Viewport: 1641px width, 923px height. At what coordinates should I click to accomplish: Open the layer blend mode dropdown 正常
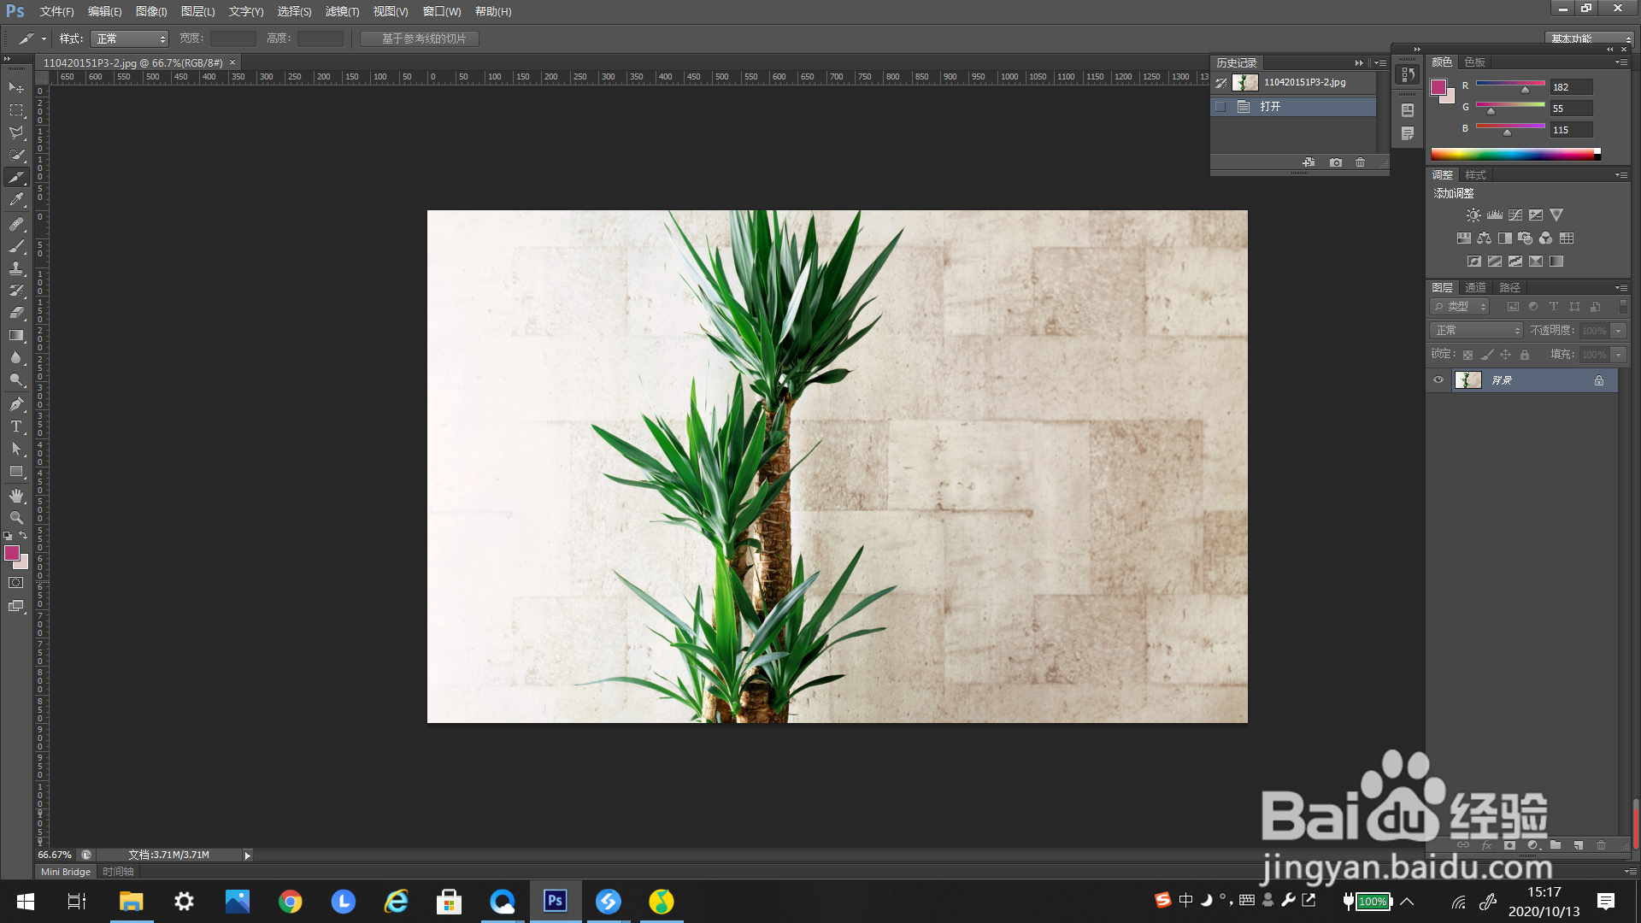point(1476,331)
